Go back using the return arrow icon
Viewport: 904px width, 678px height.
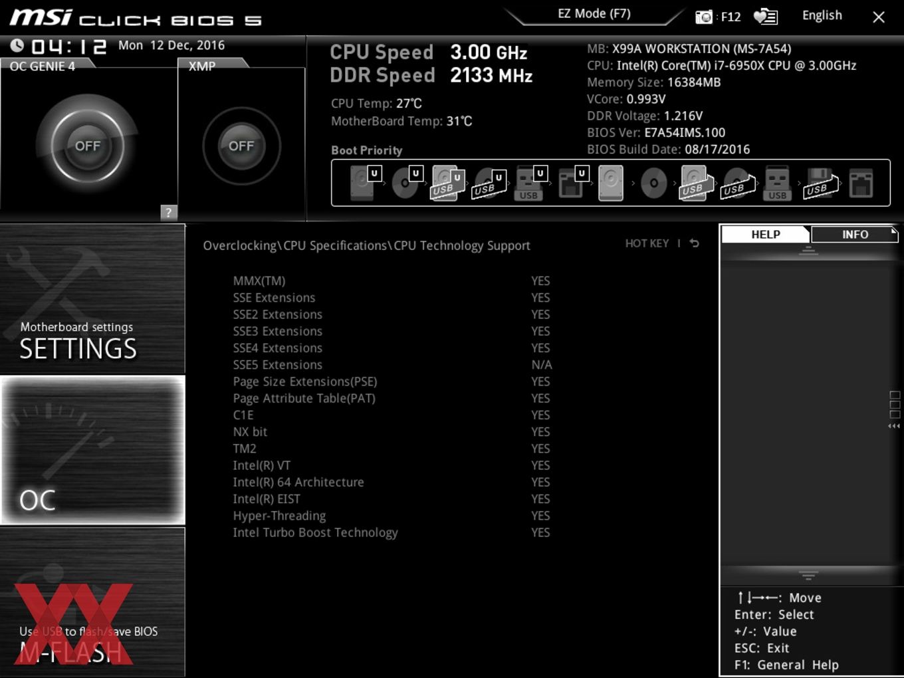click(x=694, y=243)
